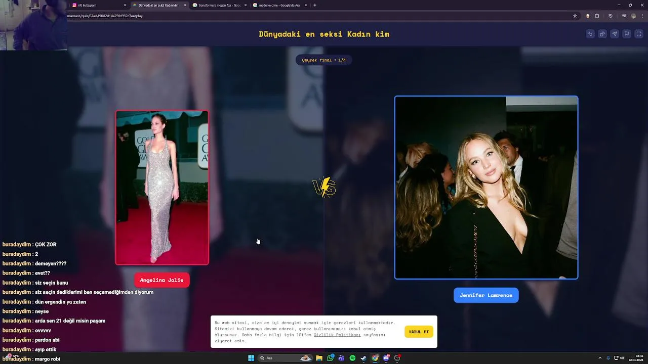Click the chat message 'ayıp ettik'
The image size is (648, 364).
[x=46, y=350]
